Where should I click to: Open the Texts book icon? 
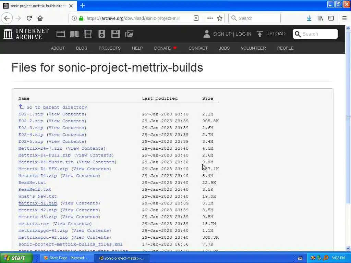pyautogui.click(x=74, y=34)
